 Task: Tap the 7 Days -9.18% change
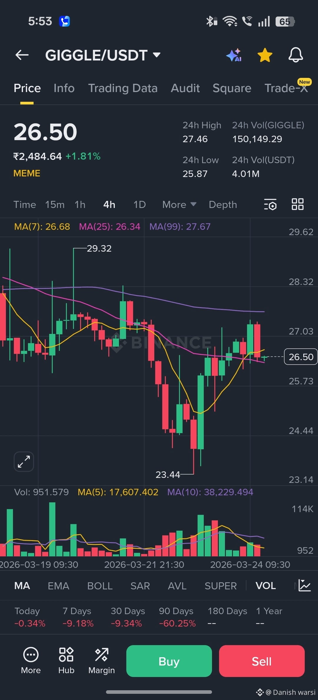tap(78, 617)
